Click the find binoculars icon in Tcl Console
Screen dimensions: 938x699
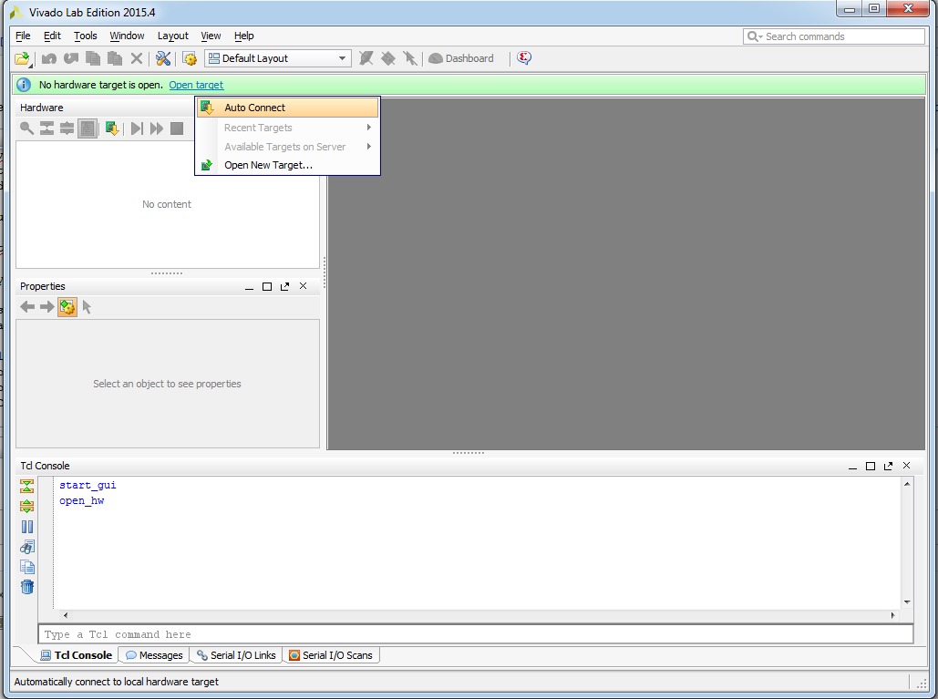pos(27,547)
